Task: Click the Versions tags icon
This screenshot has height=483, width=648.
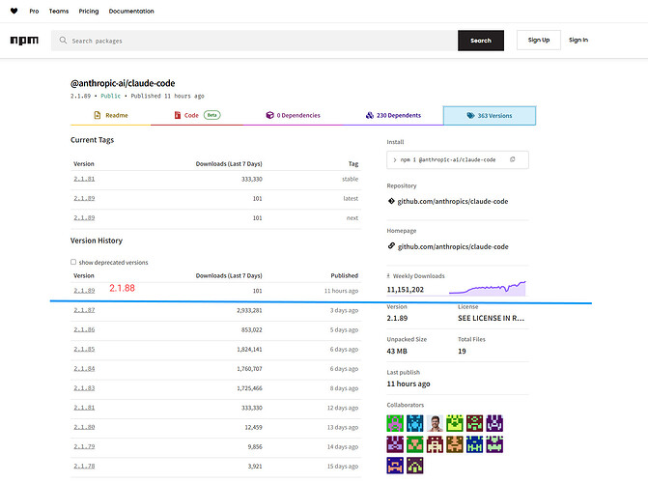Action: (470, 115)
